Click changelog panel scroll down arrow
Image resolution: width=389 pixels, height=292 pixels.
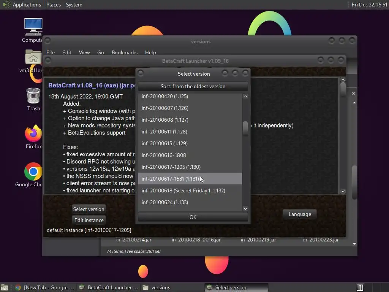343,191
